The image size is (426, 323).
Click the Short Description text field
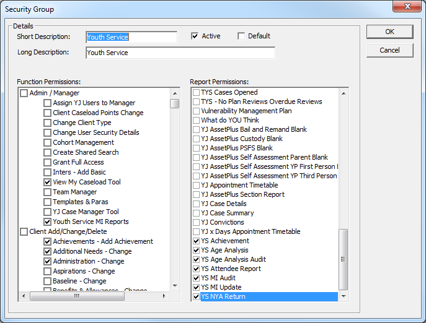[131, 37]
